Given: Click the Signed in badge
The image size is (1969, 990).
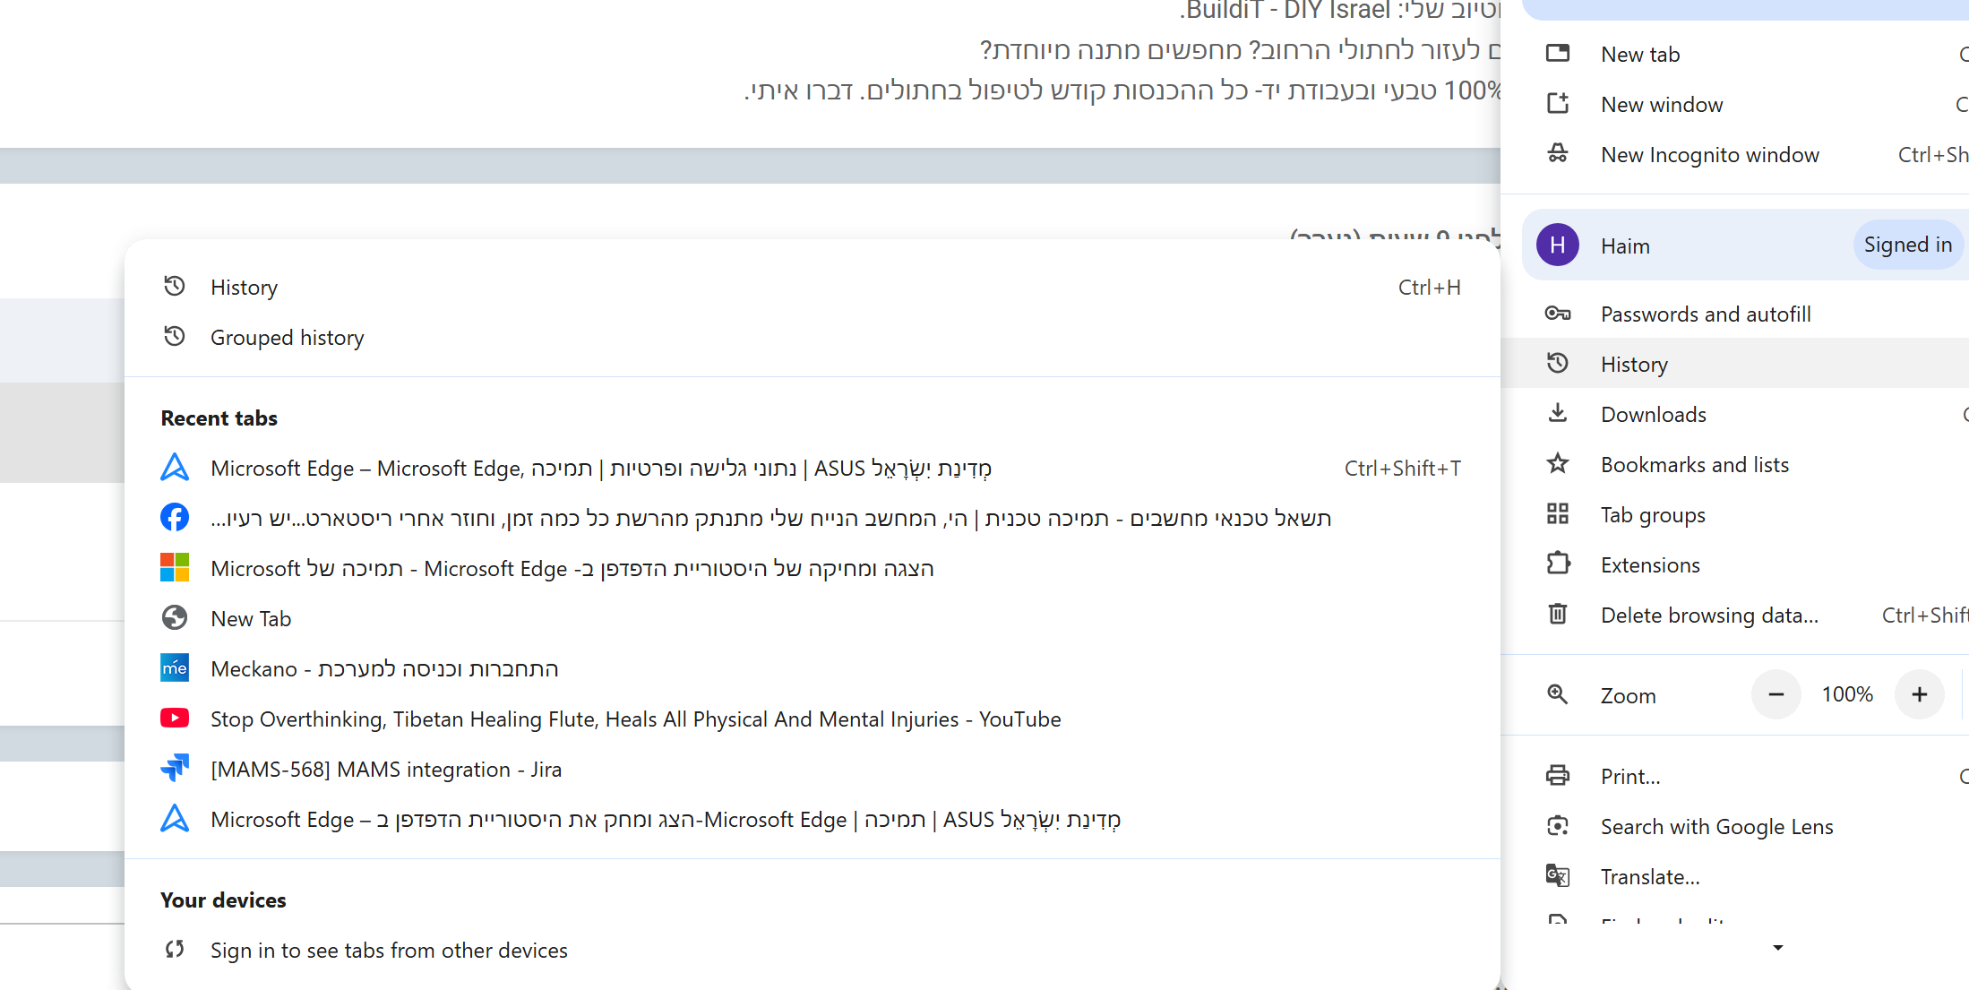Looking at the screenshot, I should 1907,245.
